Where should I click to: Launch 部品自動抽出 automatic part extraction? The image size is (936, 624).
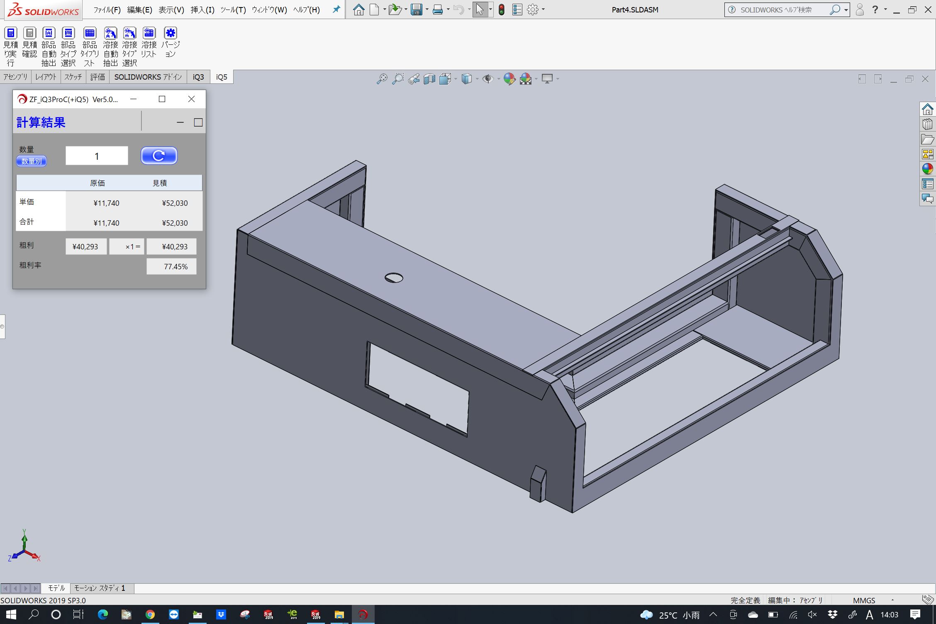tap(49, 32)
